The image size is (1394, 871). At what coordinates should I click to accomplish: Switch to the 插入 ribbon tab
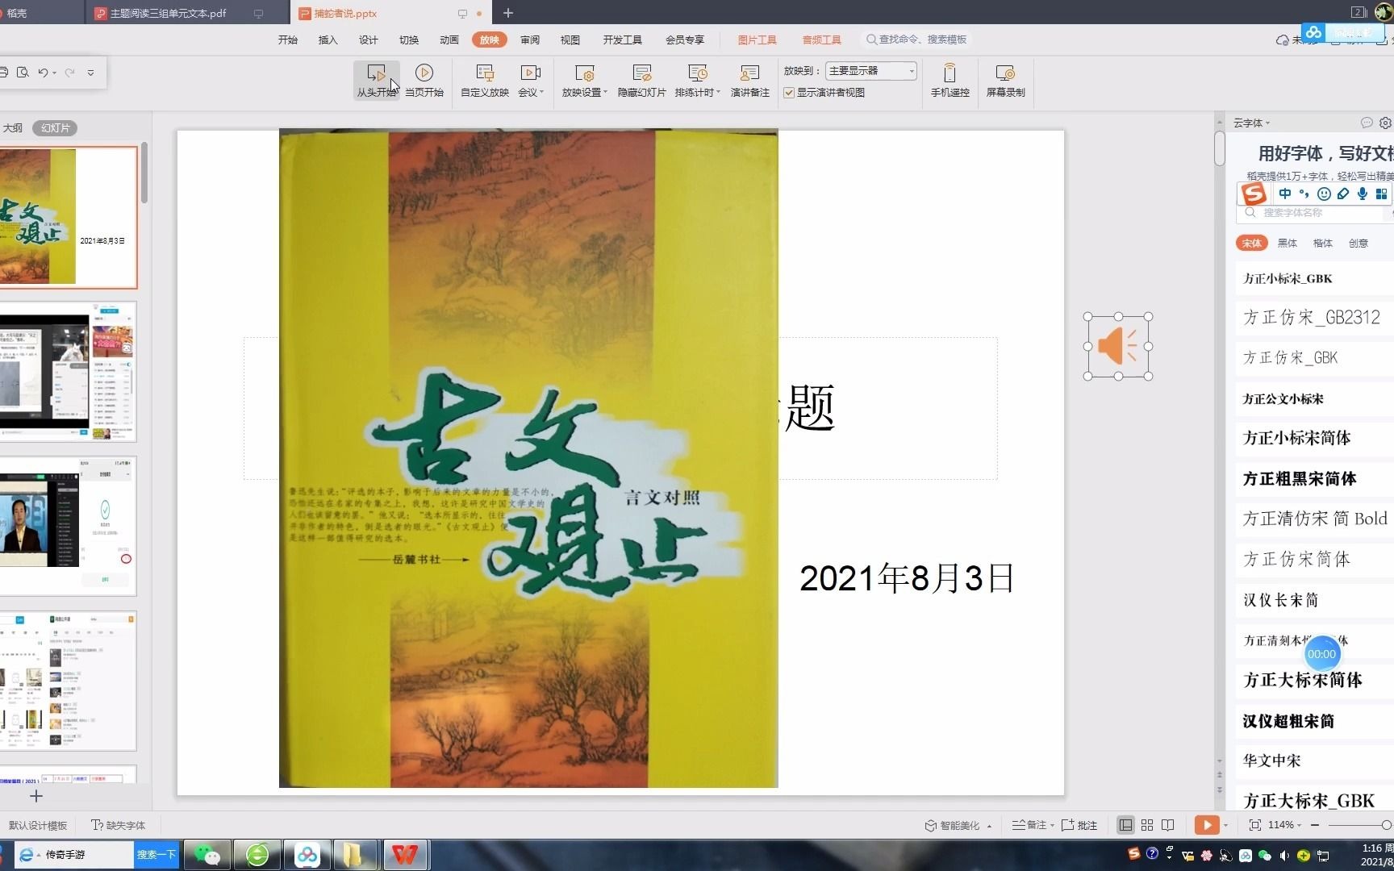point(328,40)
